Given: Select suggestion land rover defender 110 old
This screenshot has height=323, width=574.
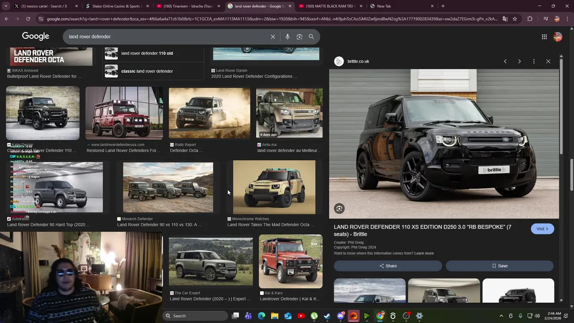Looking at the screenshot, I should pos(153,53).
